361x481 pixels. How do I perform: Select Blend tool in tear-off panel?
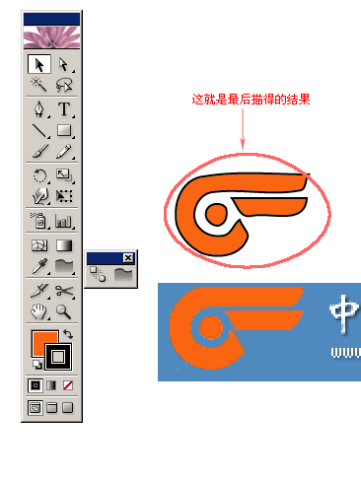(x=99, y=274)
